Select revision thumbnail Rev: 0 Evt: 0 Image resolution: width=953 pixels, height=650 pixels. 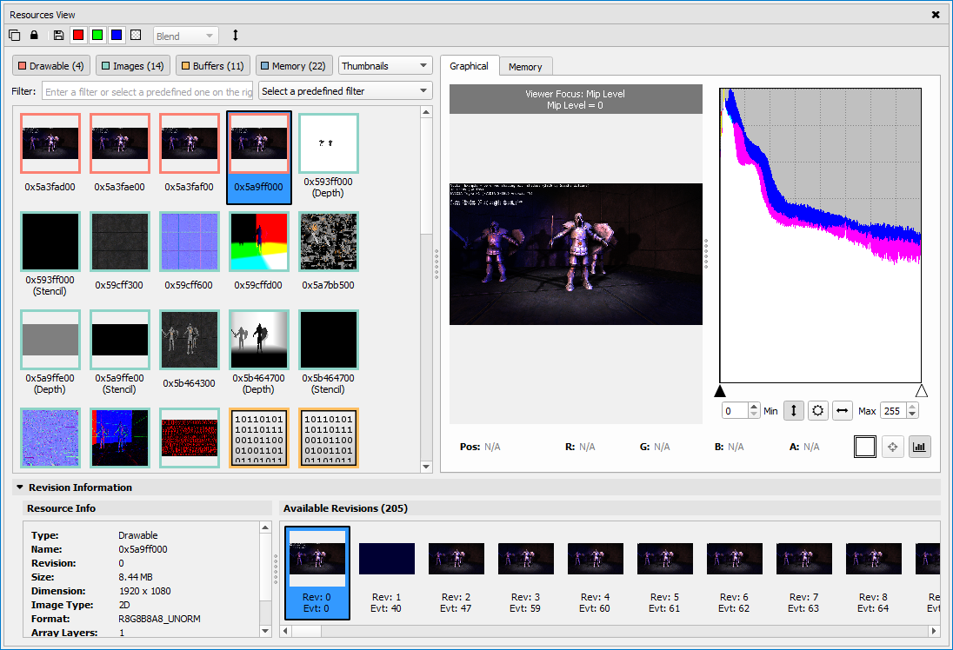(x=317, y=573)
